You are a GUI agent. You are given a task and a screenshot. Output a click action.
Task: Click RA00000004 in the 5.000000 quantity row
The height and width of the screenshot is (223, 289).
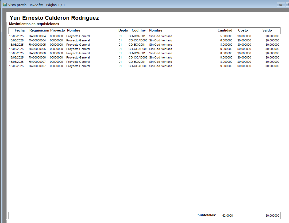pyautogui.click(x=37, y=36)
